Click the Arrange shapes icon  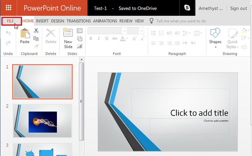tap(244, 47)
